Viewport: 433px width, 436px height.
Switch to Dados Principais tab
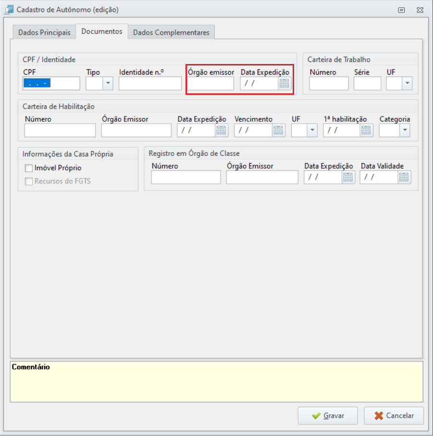point(44,32)
